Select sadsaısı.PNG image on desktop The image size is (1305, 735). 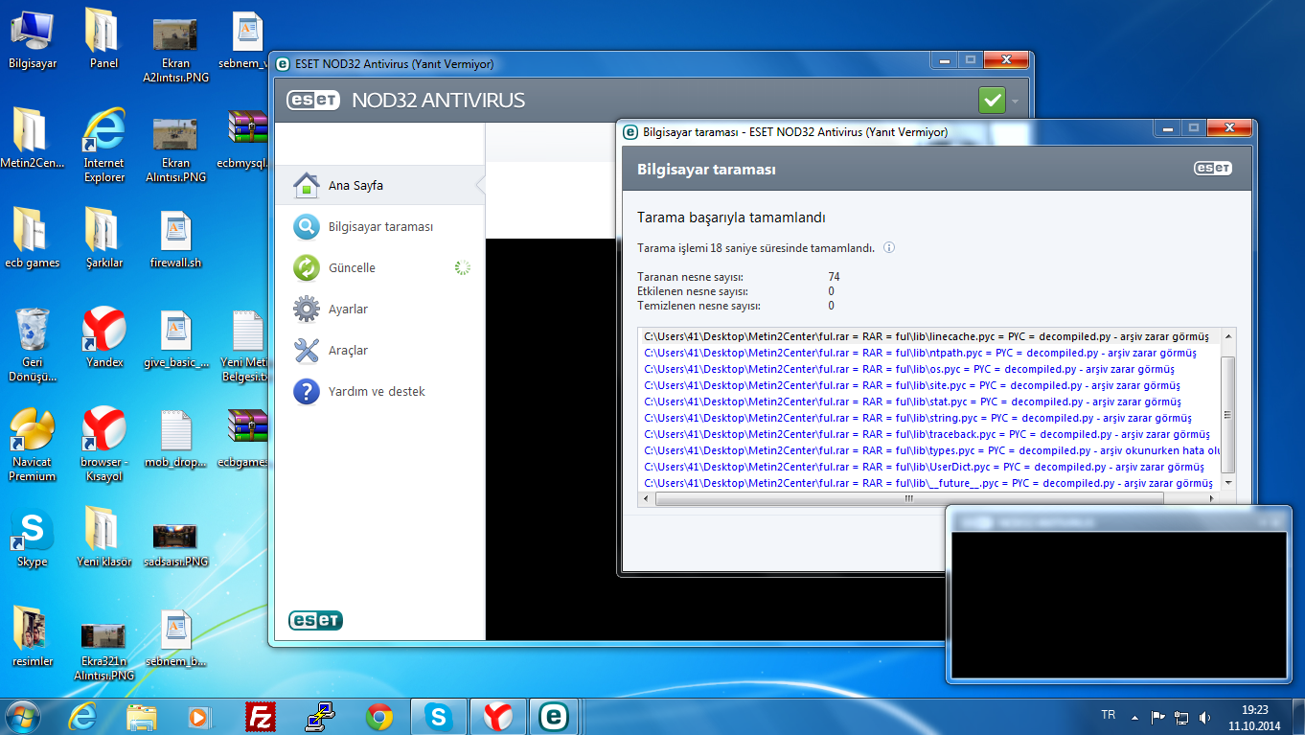(175, 543)
